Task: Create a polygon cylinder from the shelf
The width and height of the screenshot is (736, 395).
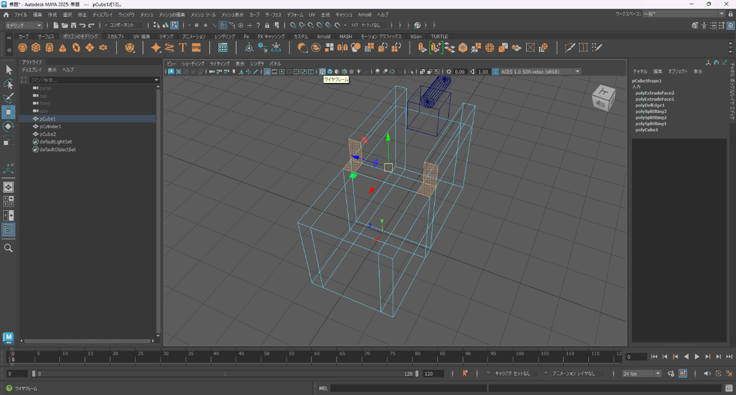Action: pos(49,48)
